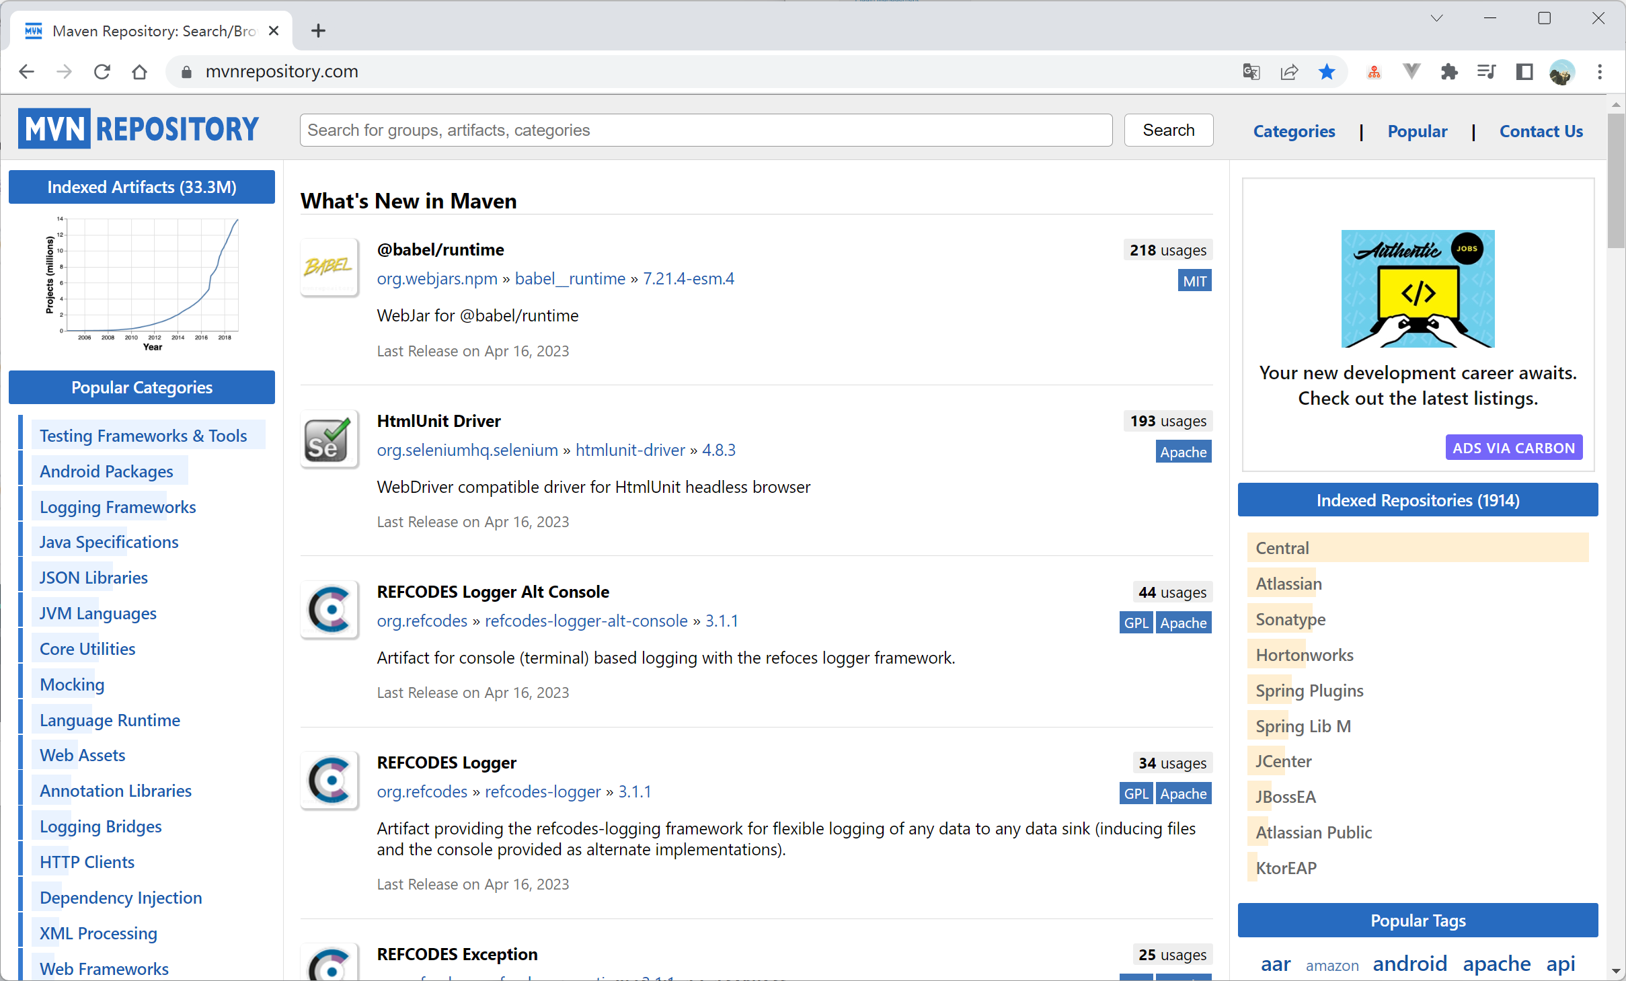Go to the browser home page
The height and width of the screenshot is (981, 1626).
tap(139, 71)
